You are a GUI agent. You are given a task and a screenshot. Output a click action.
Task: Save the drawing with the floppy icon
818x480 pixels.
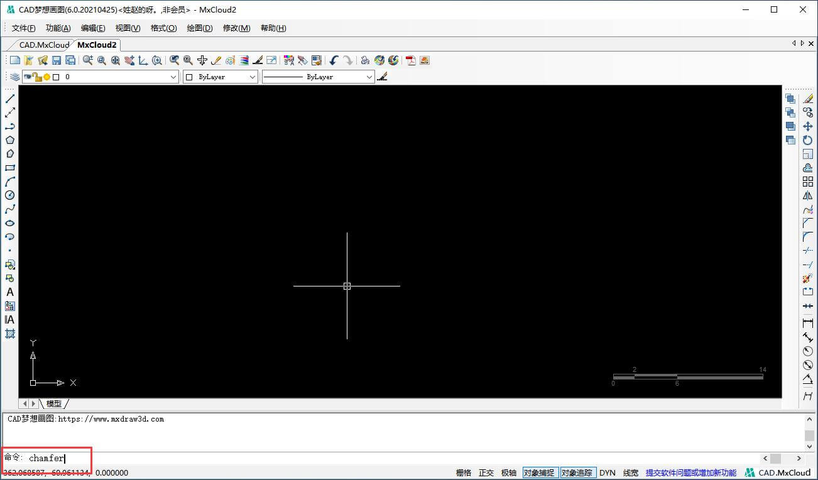[57, 60]
